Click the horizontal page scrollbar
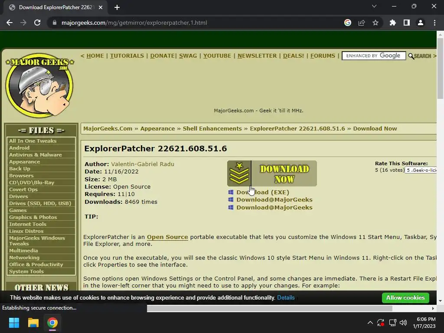The width and height of the screenshot is (444, 333). point(270,308)
